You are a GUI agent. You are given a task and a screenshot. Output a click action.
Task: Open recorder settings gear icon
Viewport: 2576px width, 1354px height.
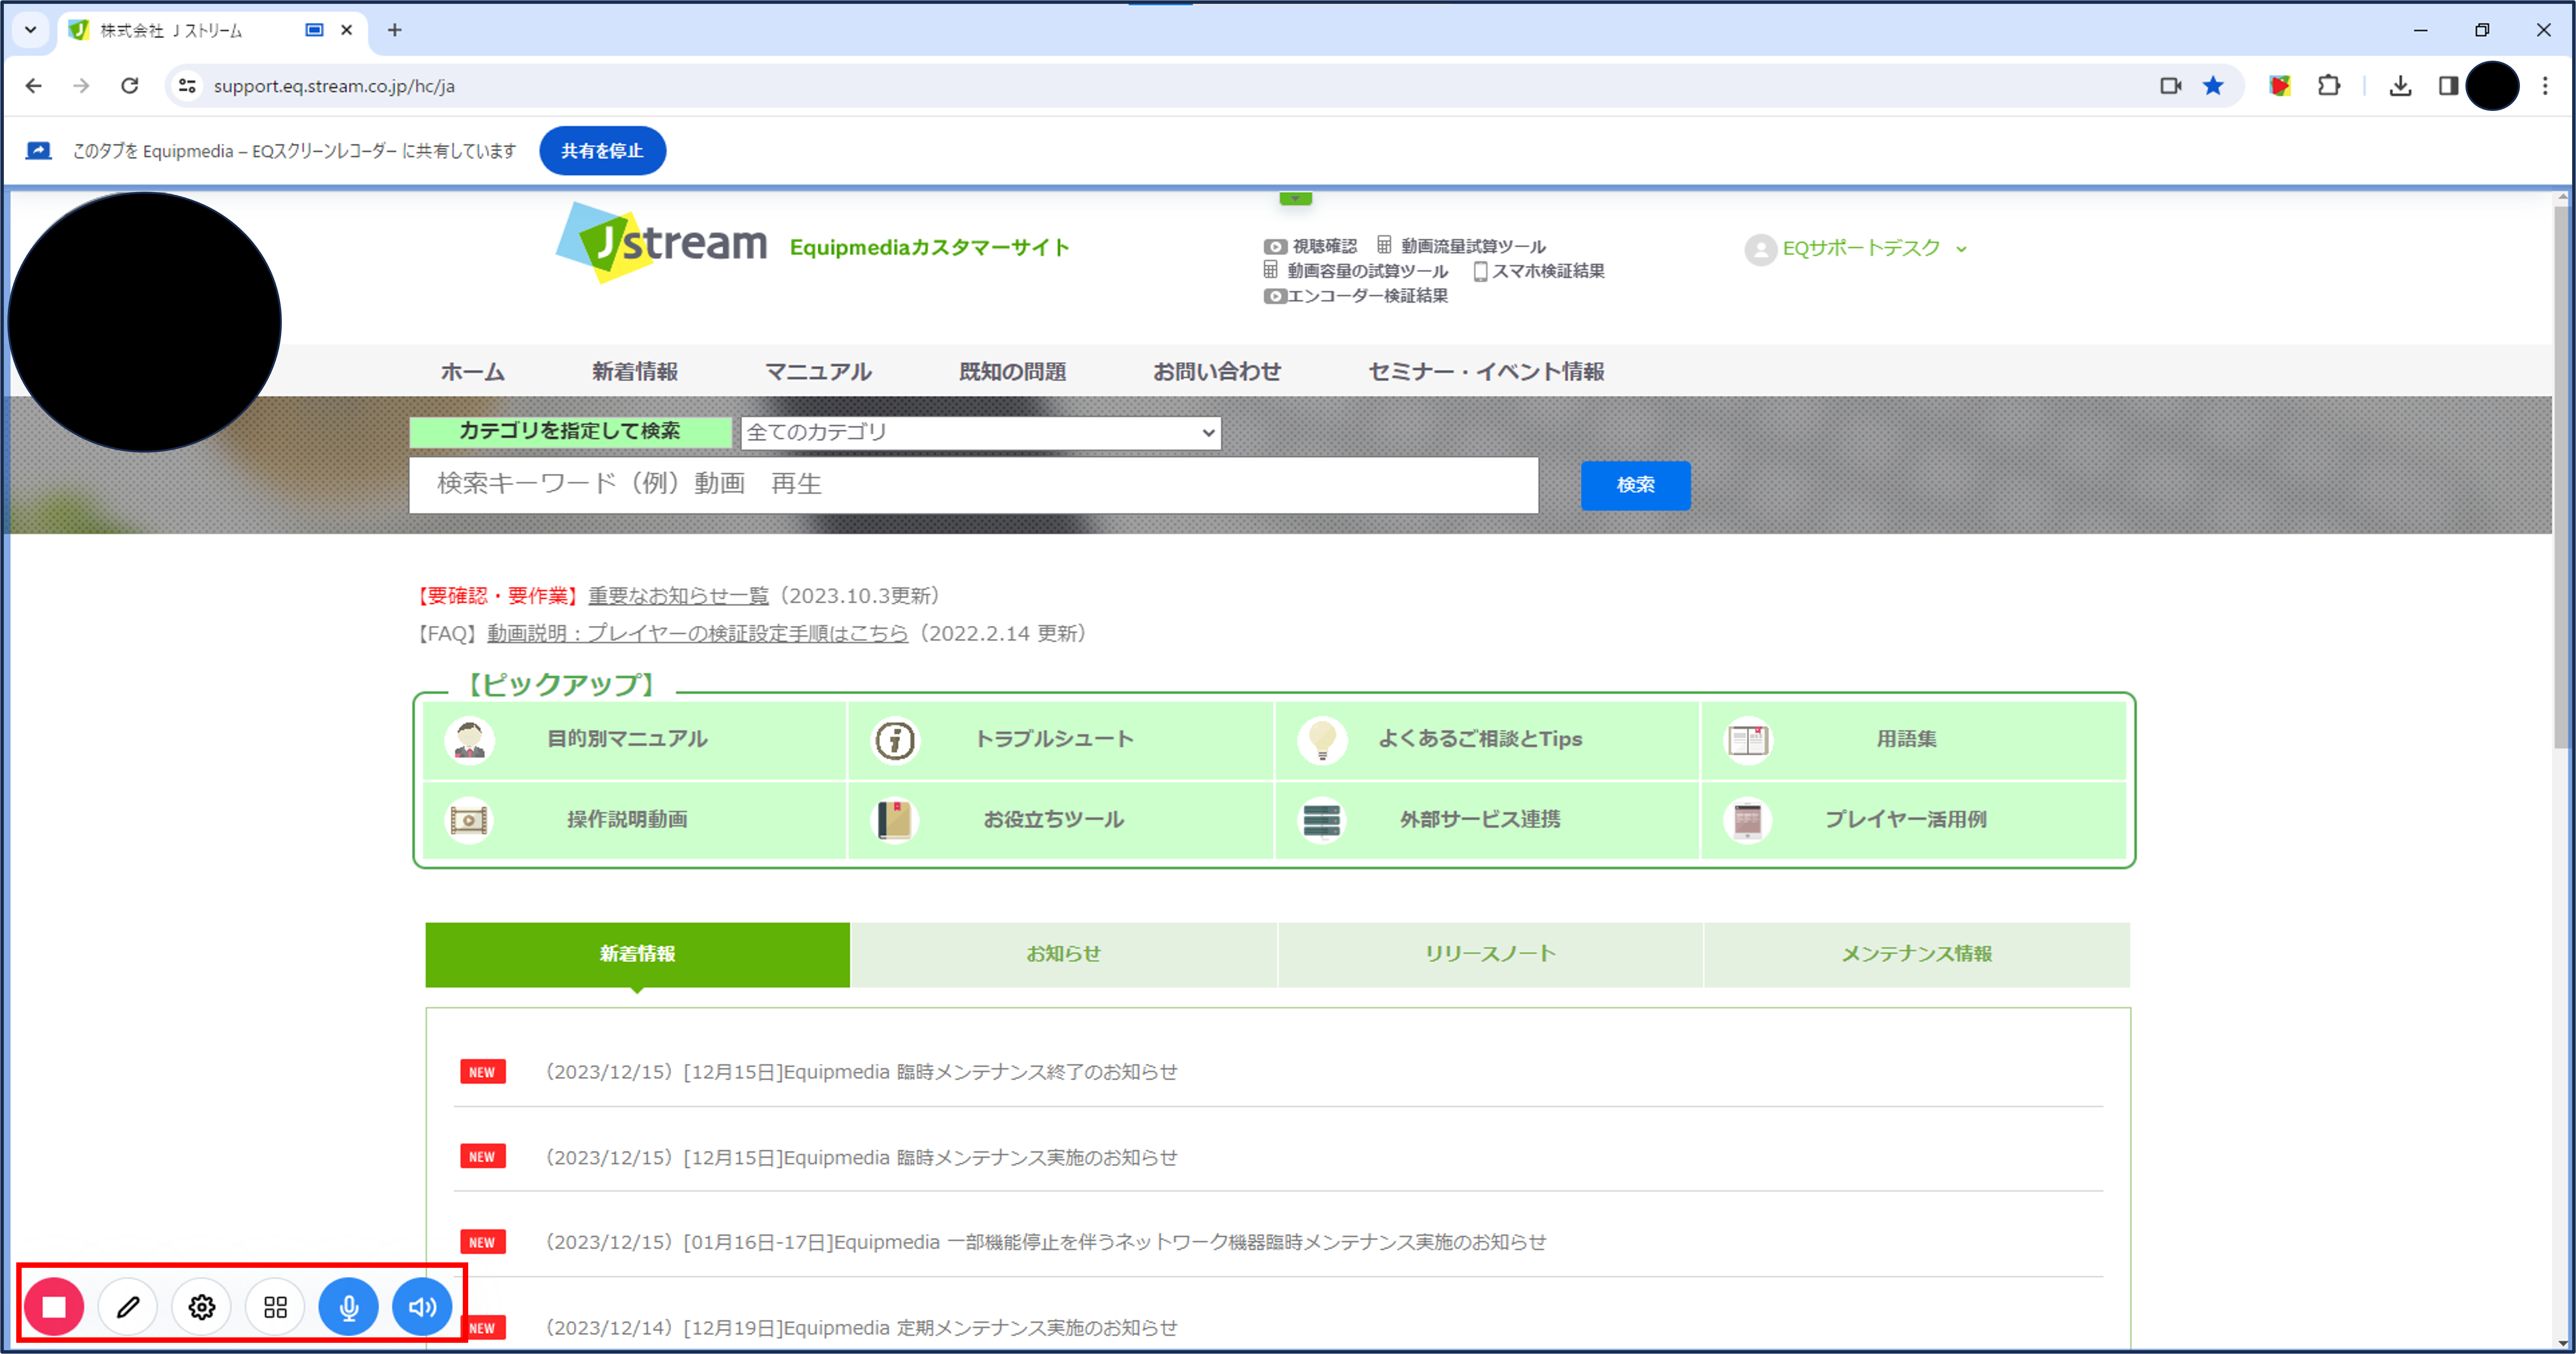[x=202, y=1307]
